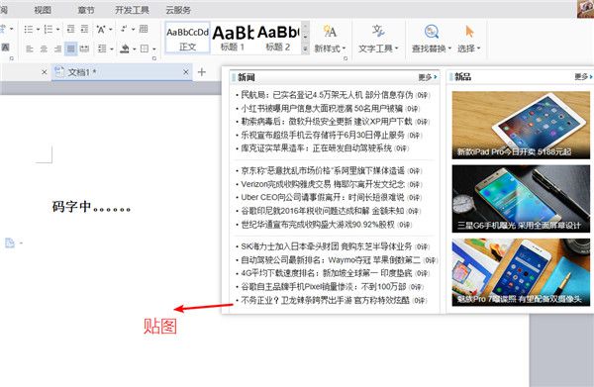
Task: Open Uber CEO 请事假离开 headline
Action: click(x=323, y=198)
